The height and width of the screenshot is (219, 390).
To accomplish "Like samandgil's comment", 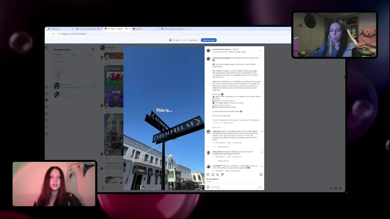I will pyautogui.click(x=262, y=166).
